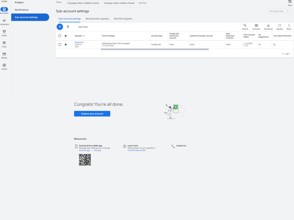The width and height of the screenshot is (294, 220).
Task: Click the Learn more help icon
Action: (124, 146)
